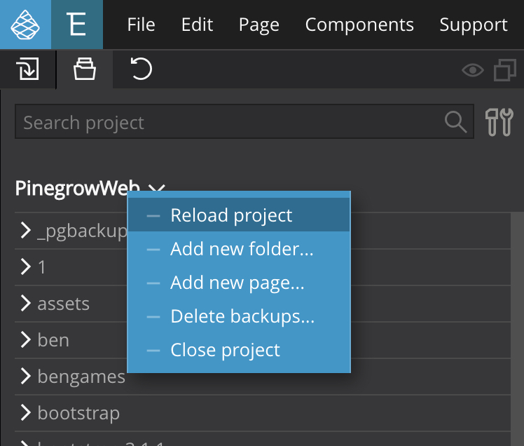Click the magnifier search icon
This screenshot has width=524, height=446.
click(x=455, y=122)
